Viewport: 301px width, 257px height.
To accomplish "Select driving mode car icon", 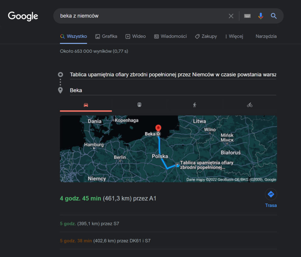I will pos(86,105).
